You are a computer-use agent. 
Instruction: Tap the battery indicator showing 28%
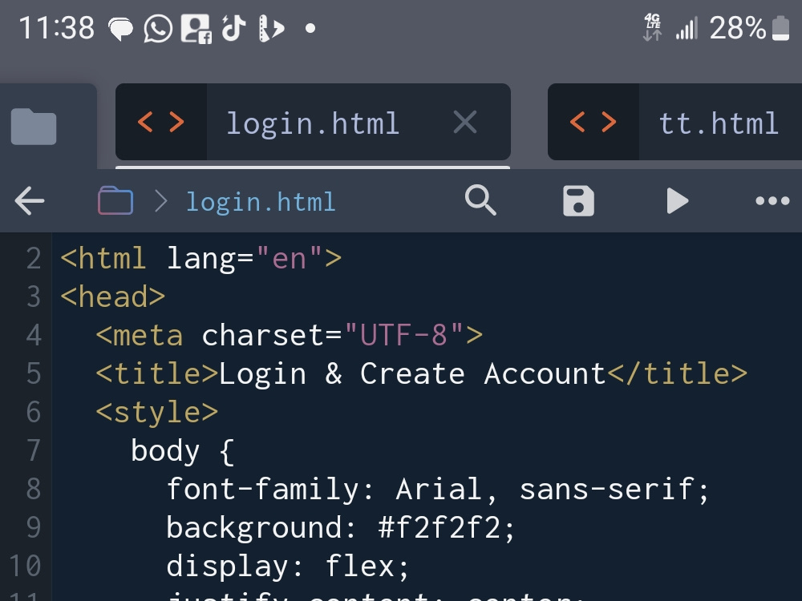point(749,27)
